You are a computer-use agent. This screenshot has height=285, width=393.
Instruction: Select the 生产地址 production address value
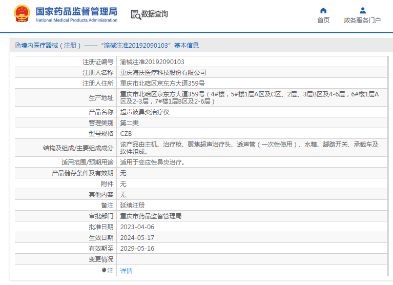(250, 97)
